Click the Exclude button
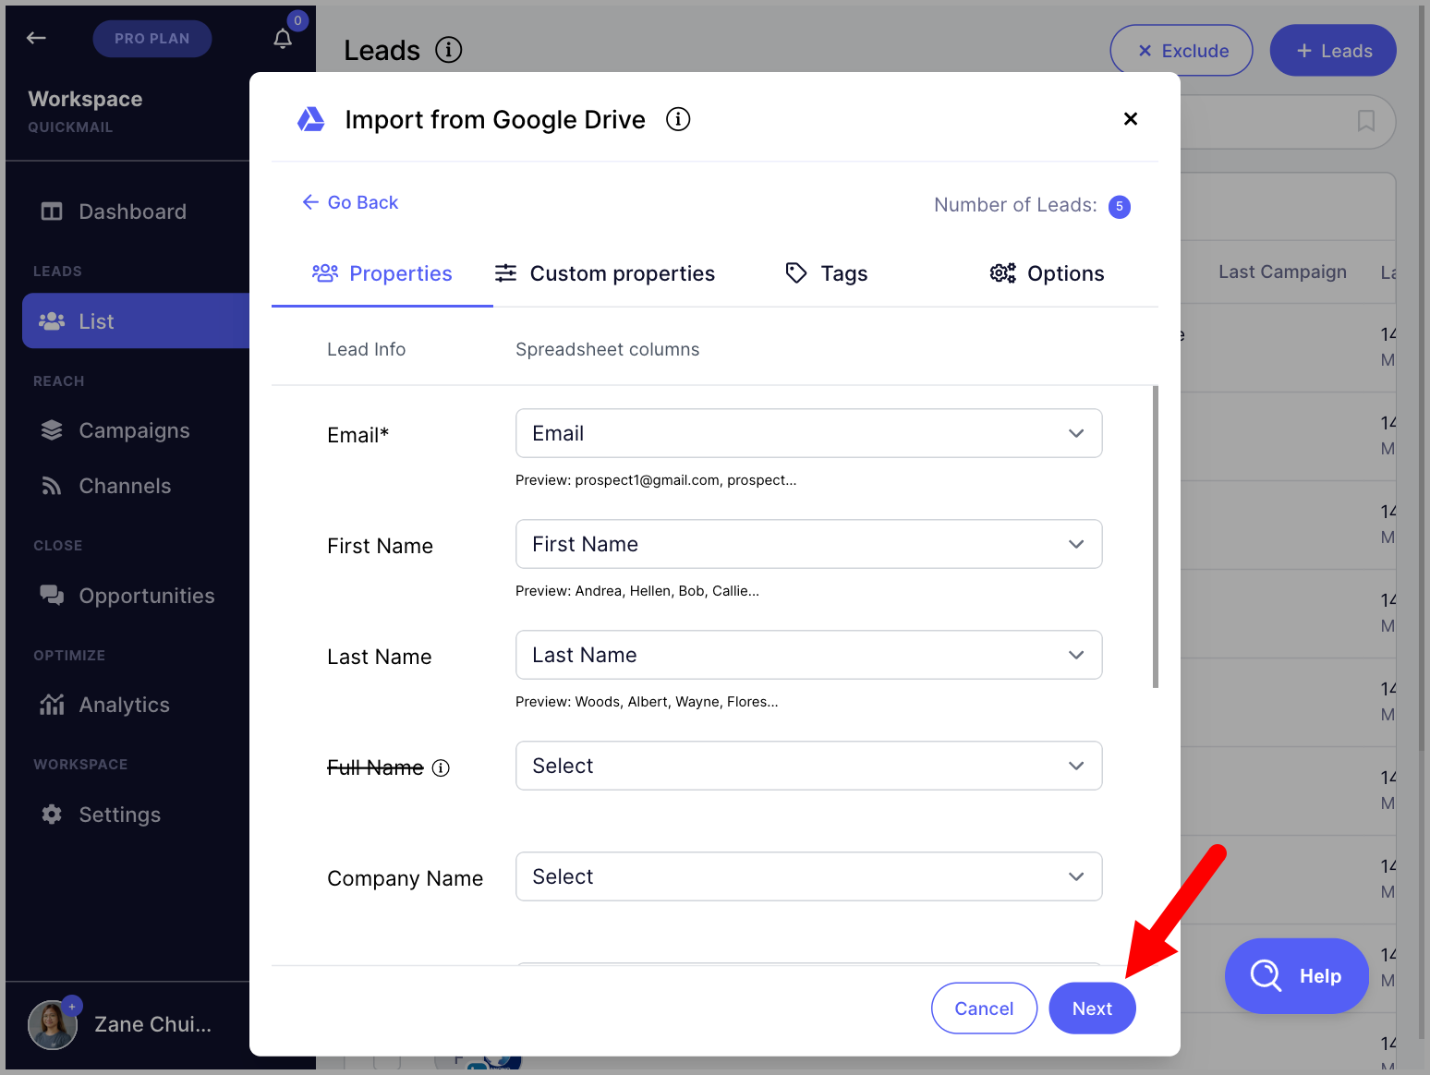1430x1075 pixels. tap(1182, 51)
